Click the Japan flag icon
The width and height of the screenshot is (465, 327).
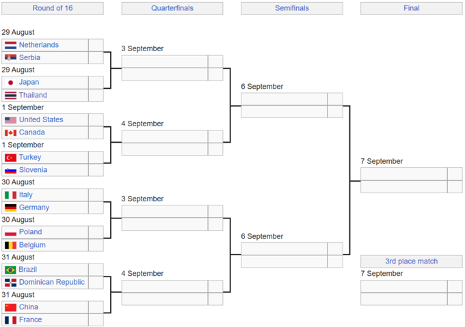coord(10,83)
